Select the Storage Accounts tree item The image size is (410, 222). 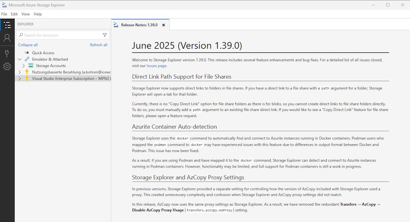(63, 66)
